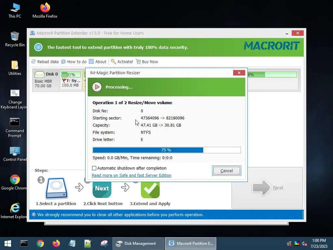The image size is (333, 250).
Task: Open the About toolbar item
Action: coord(98,62)
